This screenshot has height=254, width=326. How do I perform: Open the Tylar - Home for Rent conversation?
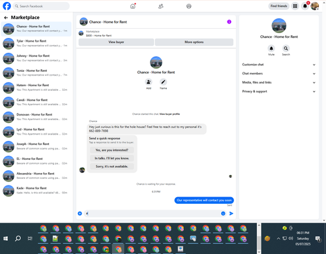point(37,43)
